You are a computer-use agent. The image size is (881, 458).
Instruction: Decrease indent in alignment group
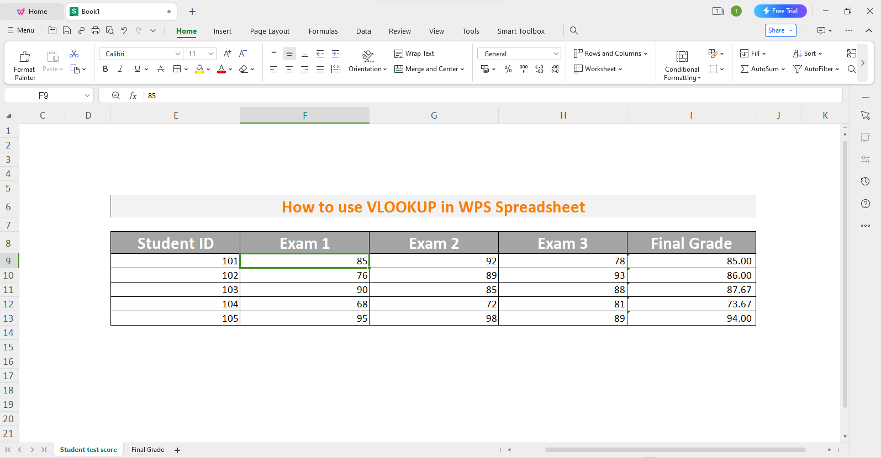[x=320, y=54]
